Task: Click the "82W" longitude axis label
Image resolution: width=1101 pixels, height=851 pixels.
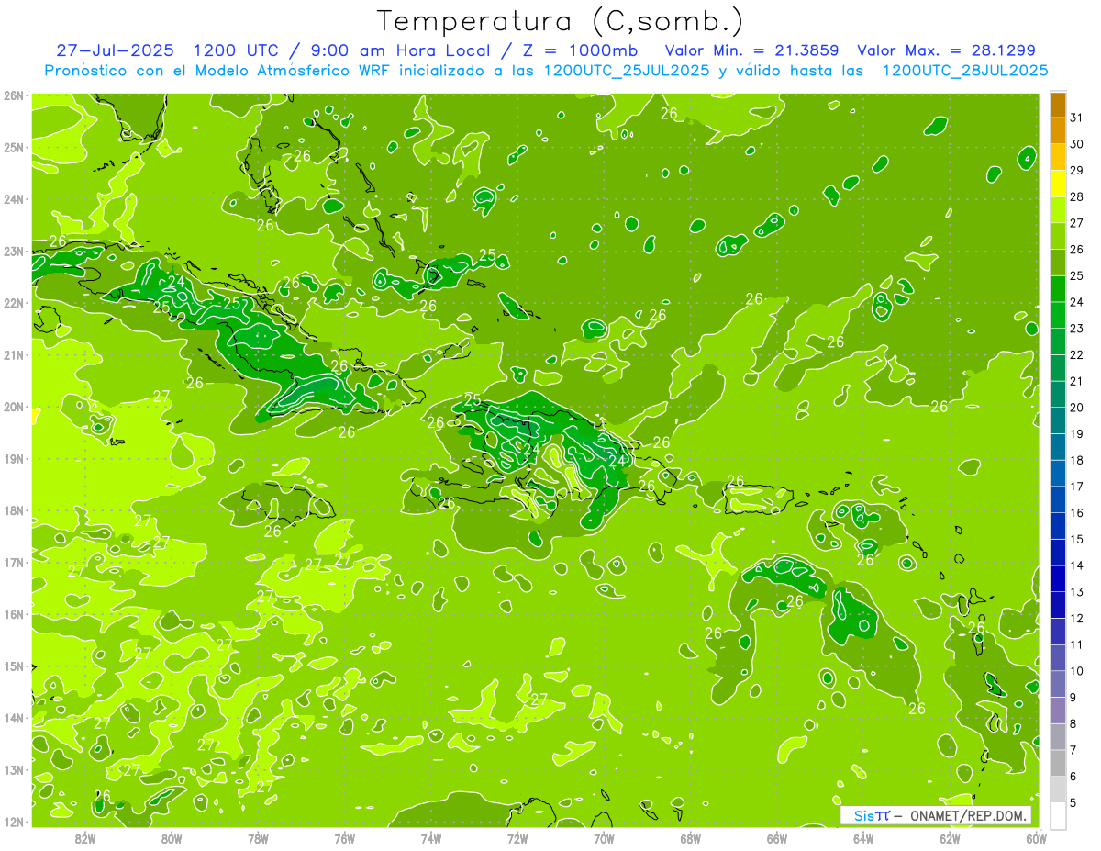Action: 85,838
